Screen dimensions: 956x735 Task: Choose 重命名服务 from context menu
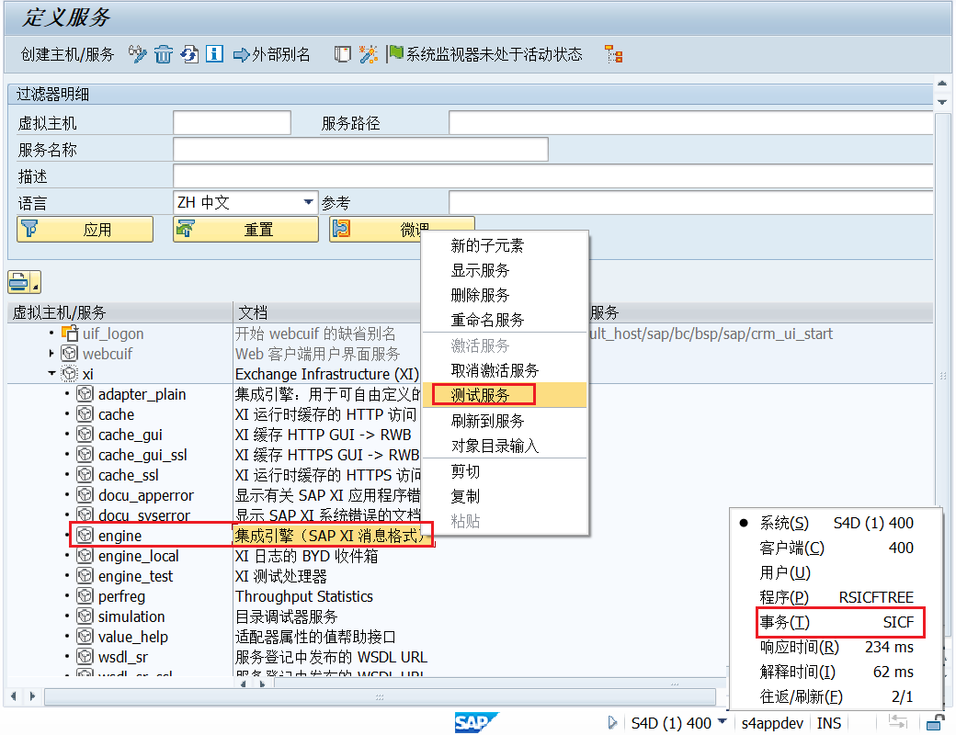[x=505, y=320]
